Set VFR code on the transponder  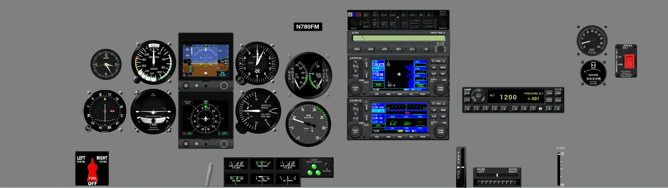(x=467, y=100)
